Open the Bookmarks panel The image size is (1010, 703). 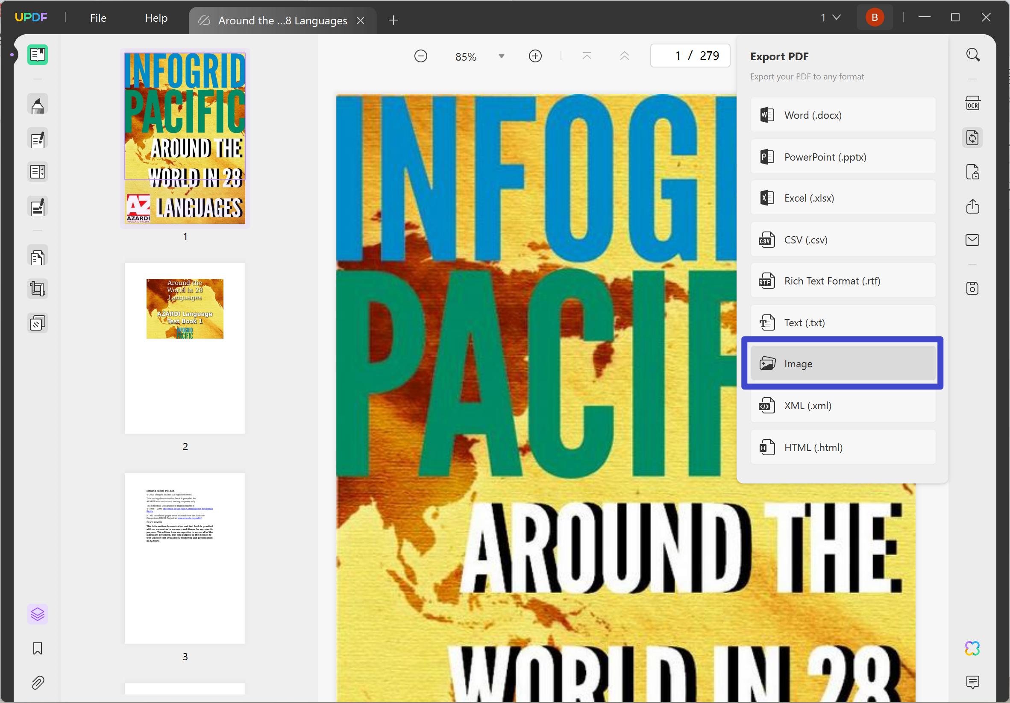[x=38, y=648]
